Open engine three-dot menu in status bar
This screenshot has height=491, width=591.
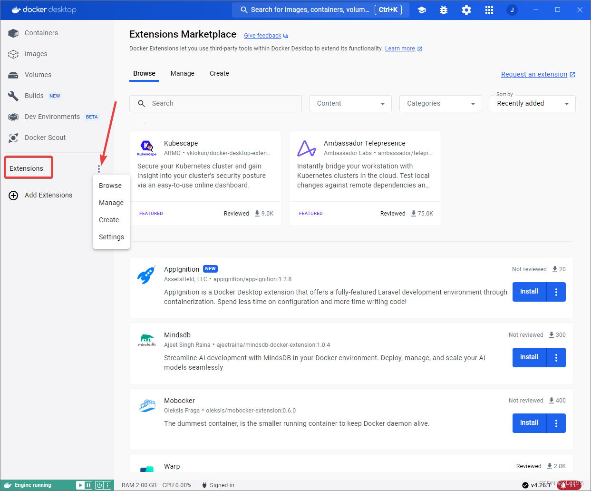click(107, 485)
